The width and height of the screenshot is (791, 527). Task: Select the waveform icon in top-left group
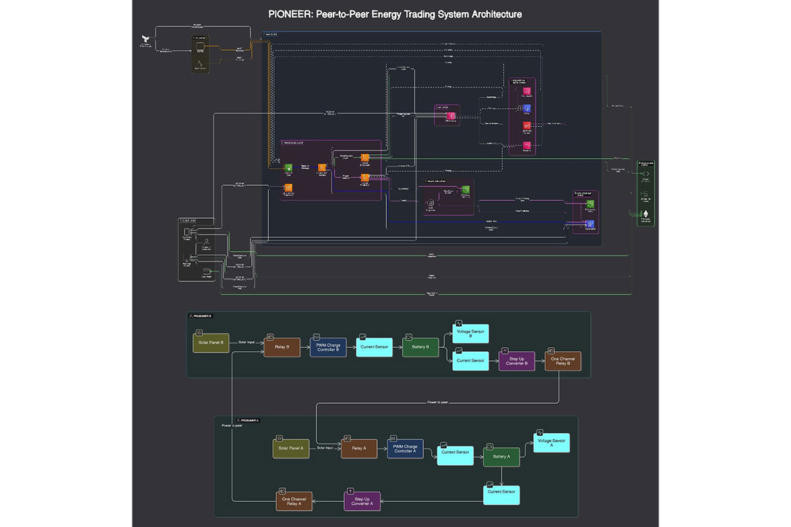200,64
